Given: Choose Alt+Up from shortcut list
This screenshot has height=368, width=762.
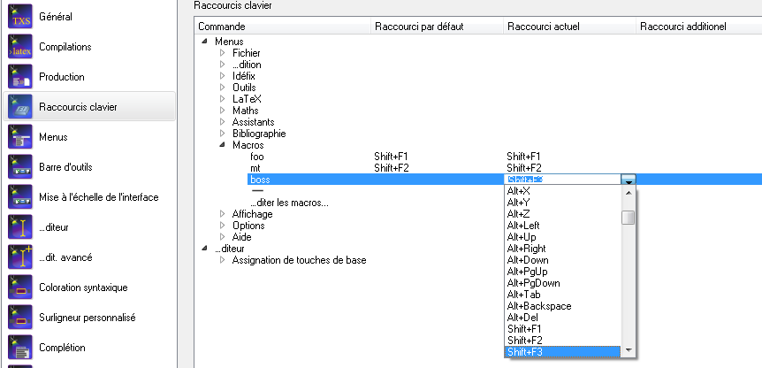Looking at the screenshot, I should pos(563,237).
